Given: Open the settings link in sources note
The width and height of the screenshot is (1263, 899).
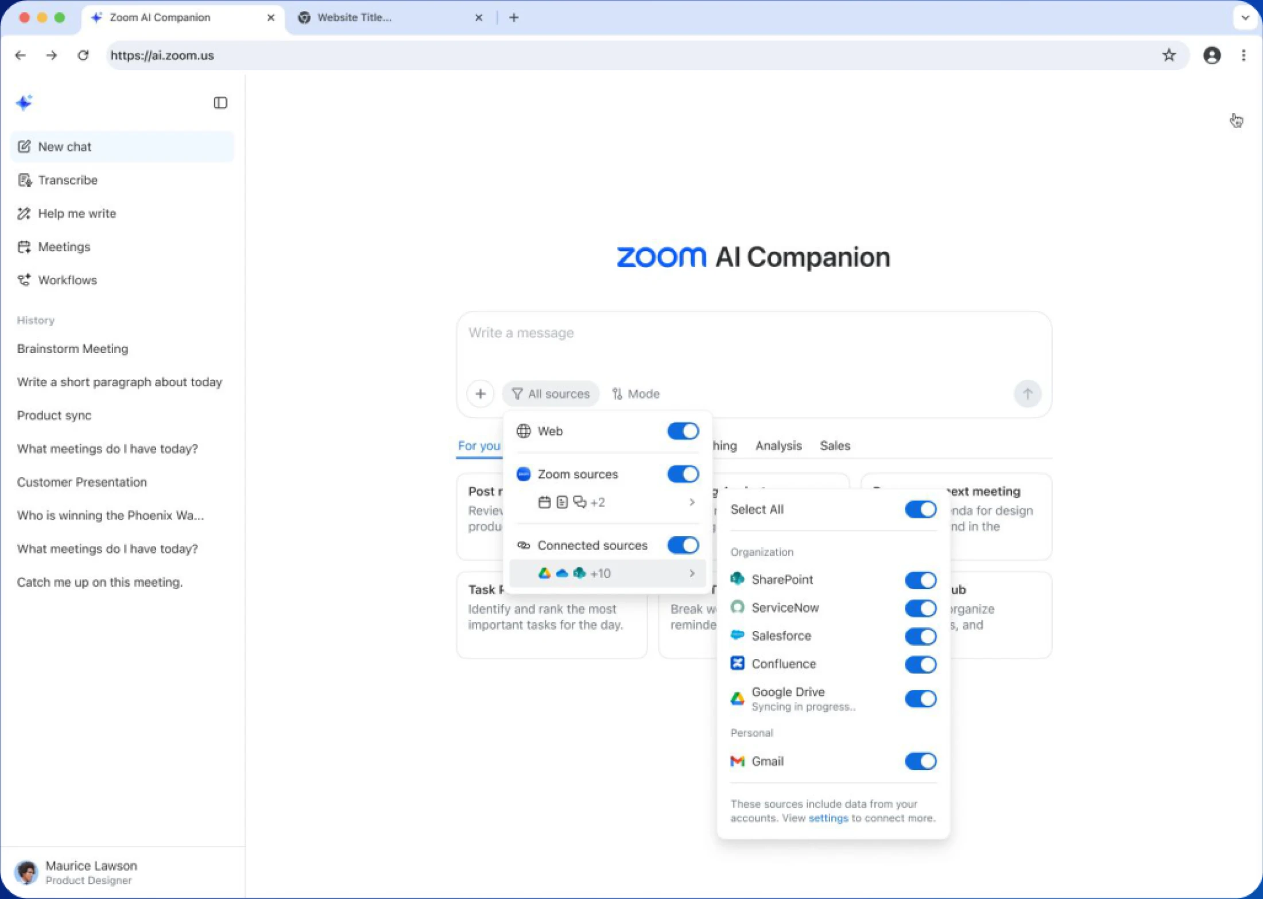Looking at the screenshot, I should tap(828, 818).
